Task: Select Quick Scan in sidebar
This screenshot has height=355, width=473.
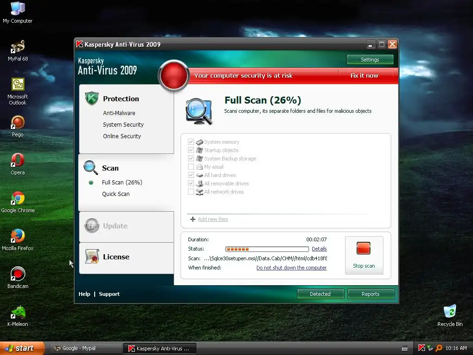Action: tap(116, 194)
